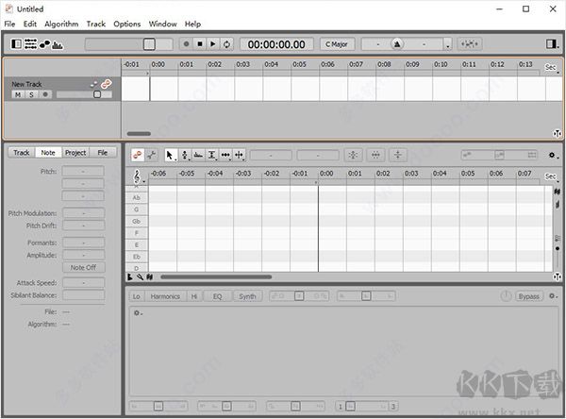Open the tempo field dropdown arrow
The width and height of the screenshot is (566, 419).
[x=447, y=44]
